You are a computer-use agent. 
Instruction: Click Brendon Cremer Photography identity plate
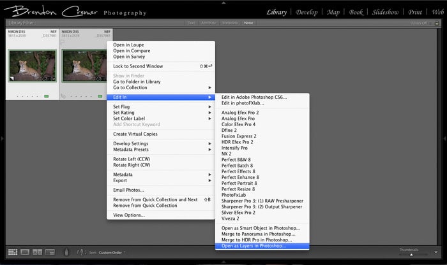coord(75,11)
